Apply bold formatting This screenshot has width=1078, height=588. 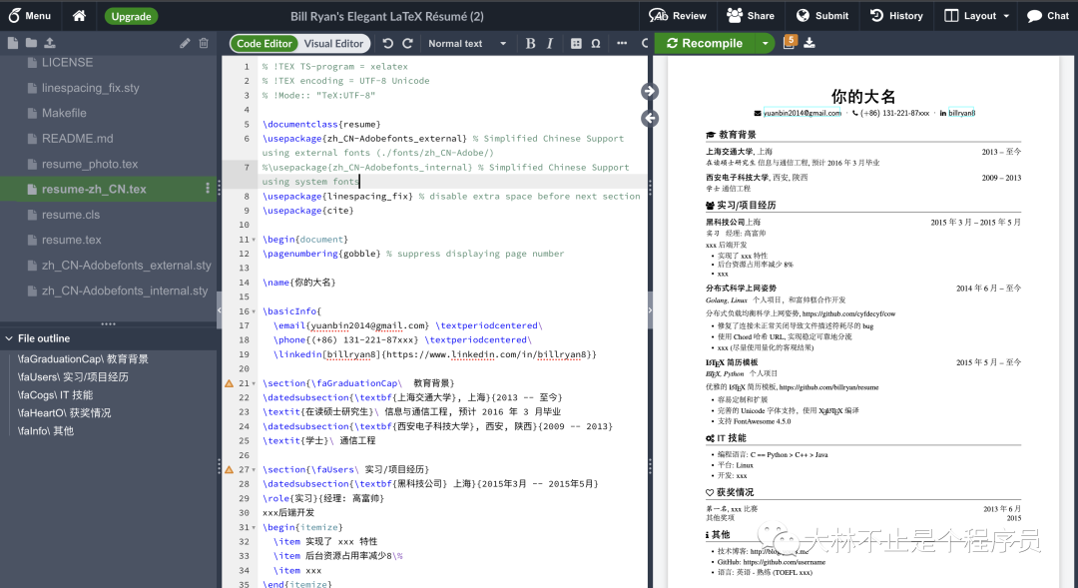[530, 43]
